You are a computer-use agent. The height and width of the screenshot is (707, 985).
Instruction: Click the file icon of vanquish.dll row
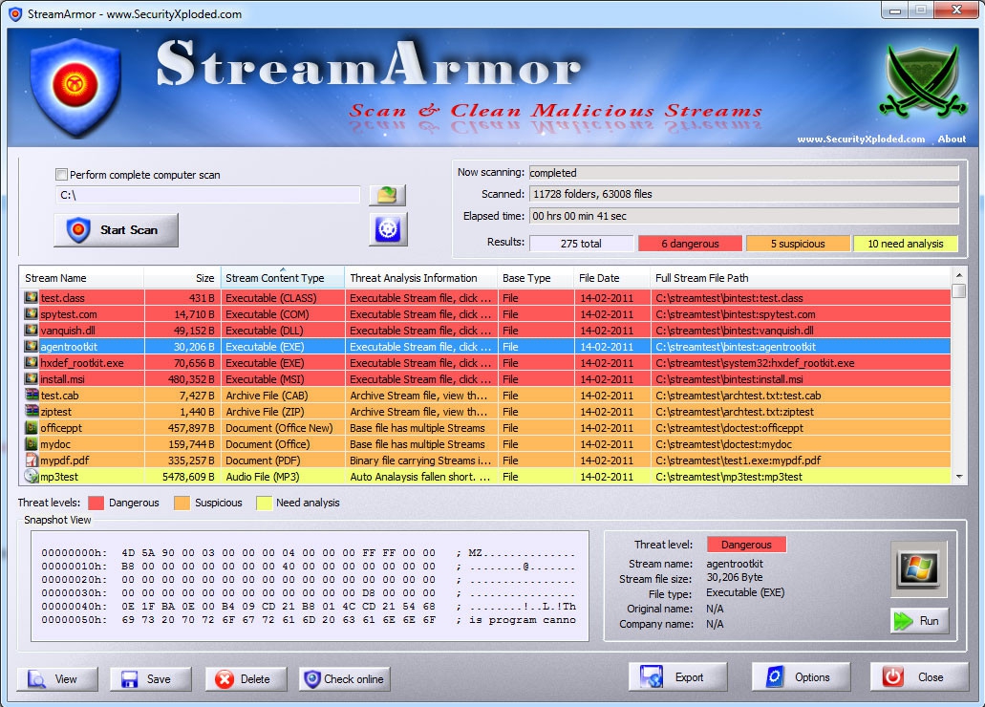click(31, 330)
